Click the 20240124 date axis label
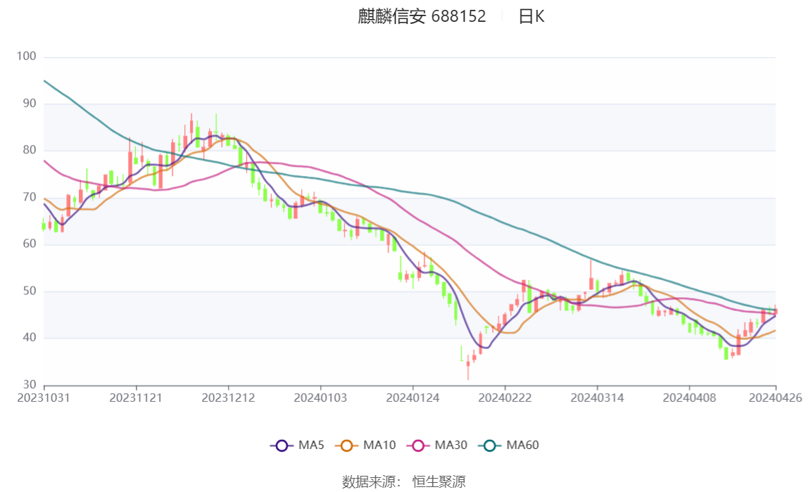 412,398
